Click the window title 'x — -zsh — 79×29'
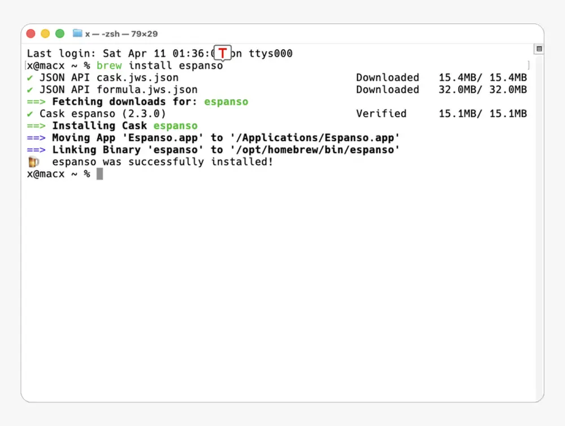 pos(121,34)
